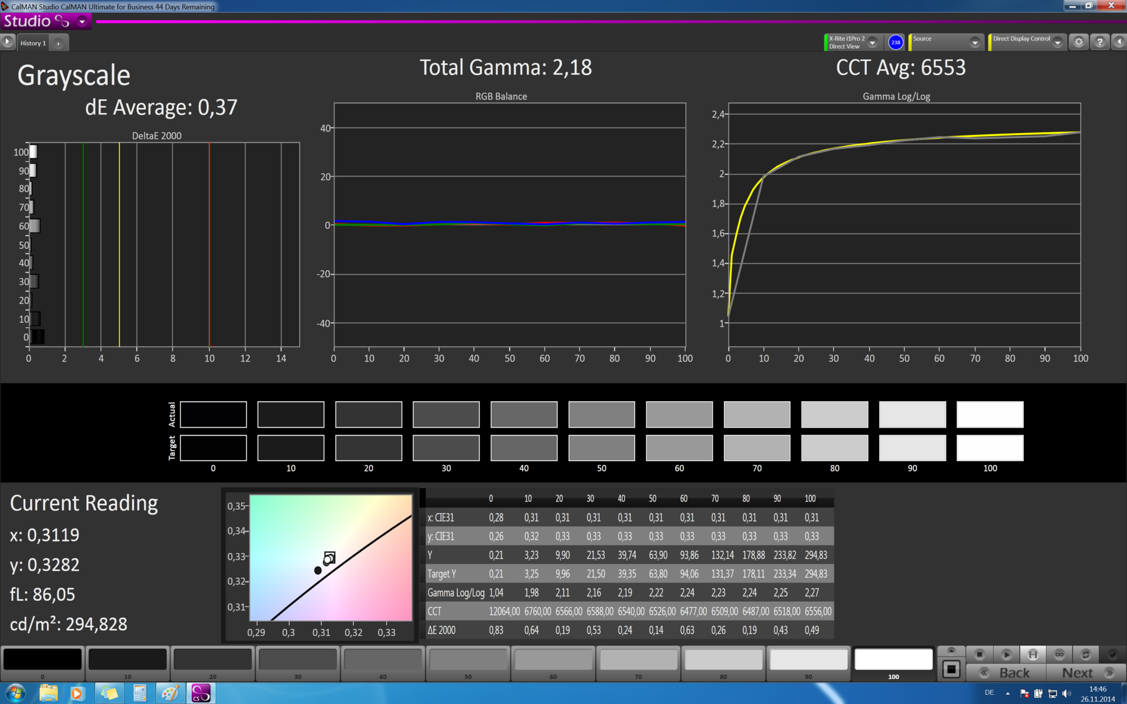Add a new history tab with plus
1127x704 pixels.
[58, 43]
